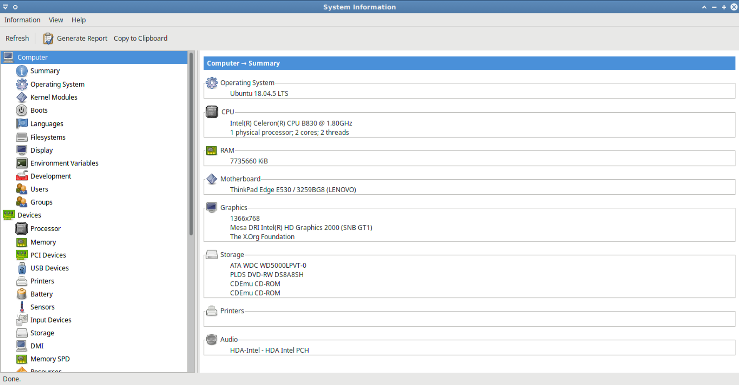Open the Environment Variables terminal icon
This screenshot has height=385, width=739.
click(22, 163)
